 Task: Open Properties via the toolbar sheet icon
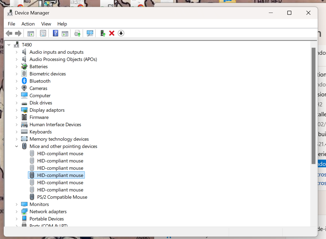click(x=43, y=33)
